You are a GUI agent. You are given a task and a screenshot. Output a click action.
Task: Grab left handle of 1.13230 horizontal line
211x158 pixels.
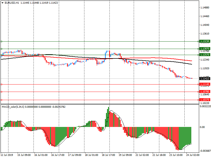(2, 42)
